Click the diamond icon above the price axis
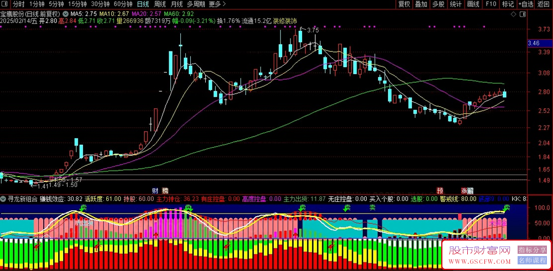The width and height of the screenshot is (553, 271). click(513, 13)
